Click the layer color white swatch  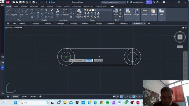(93, 10)
